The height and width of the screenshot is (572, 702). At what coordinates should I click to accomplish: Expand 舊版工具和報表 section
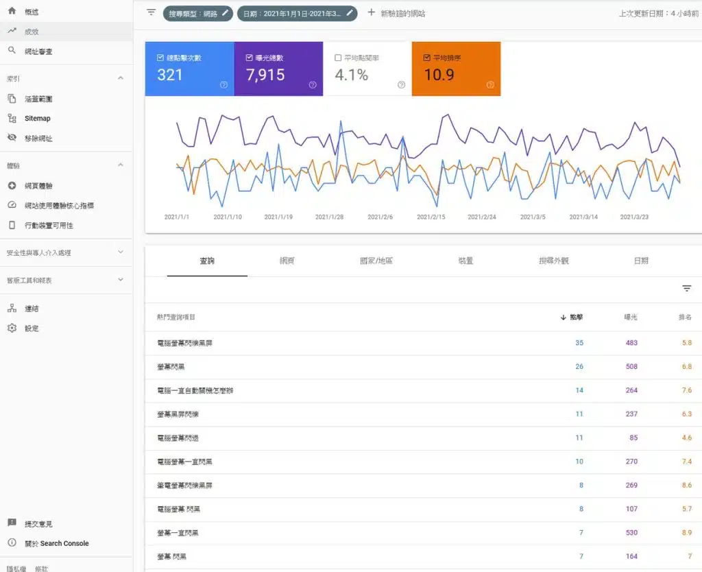[x=121, y=280]
